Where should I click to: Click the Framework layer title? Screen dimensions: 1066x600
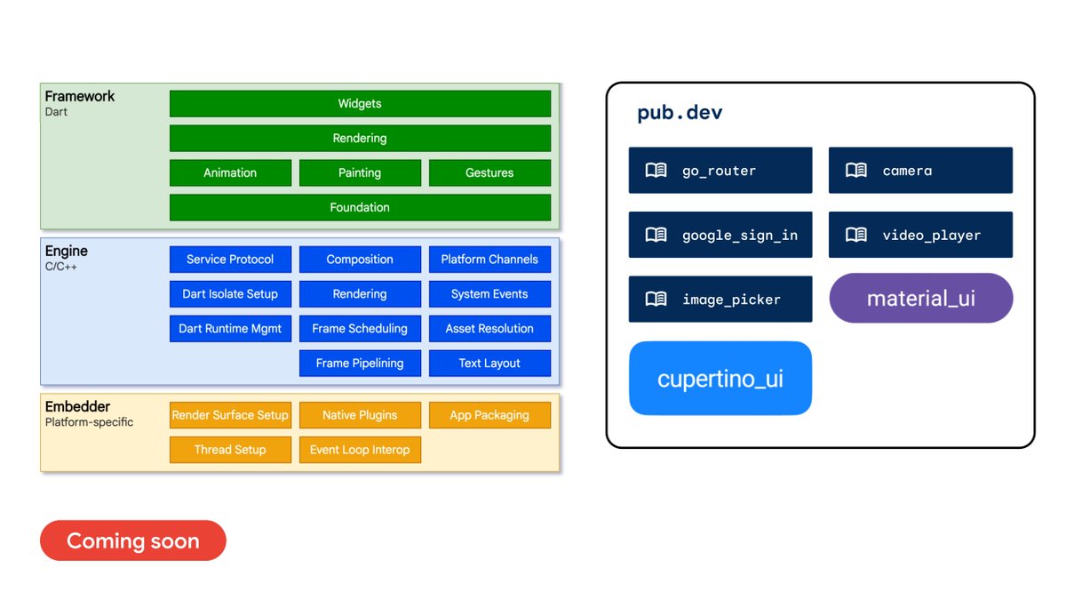coord(80,96)
